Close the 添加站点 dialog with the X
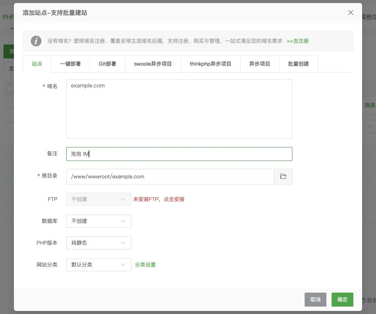The image size is (376, 314). click(351, 13)
